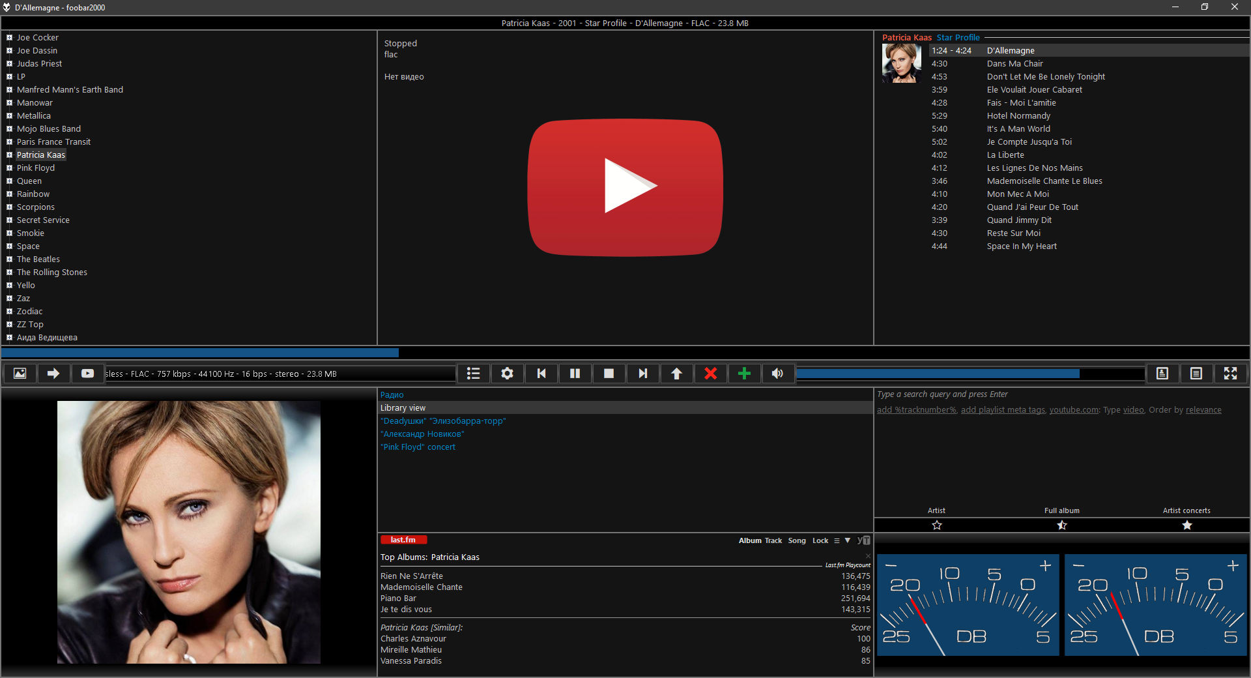Skip to the next track

coord(642,374)
